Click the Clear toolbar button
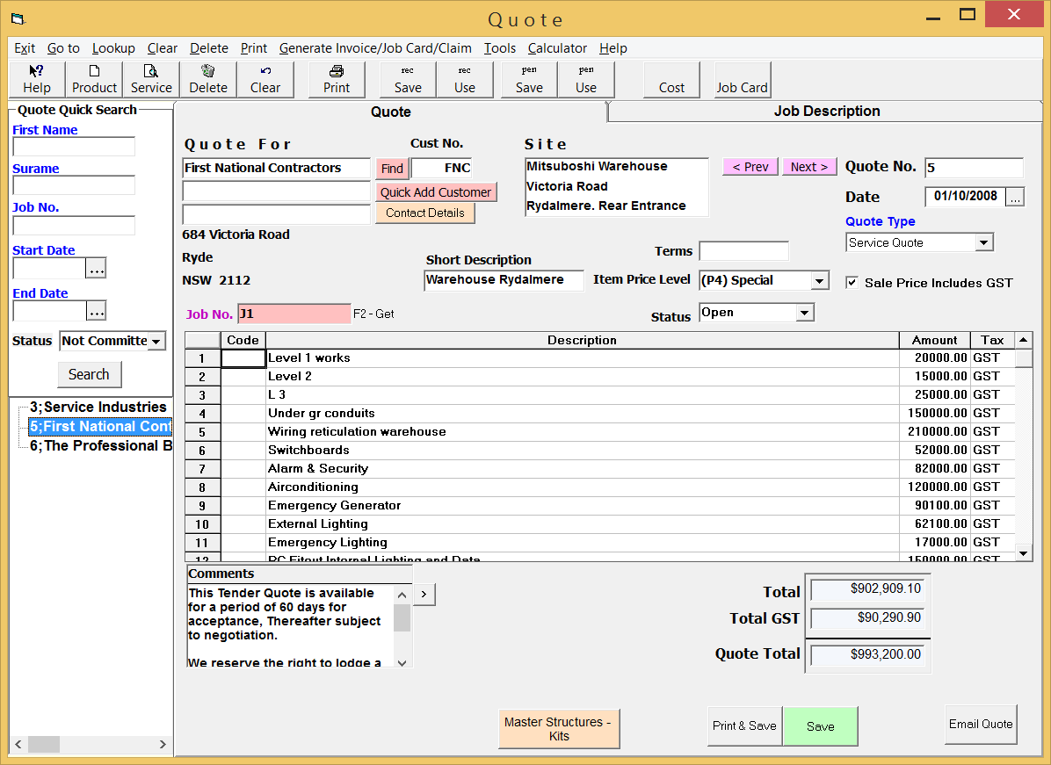The image size is (1051, 765). pos(265,80)
